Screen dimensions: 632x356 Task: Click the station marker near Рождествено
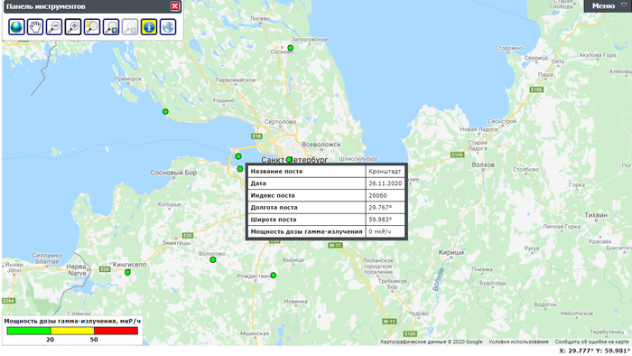pos(274,275)
